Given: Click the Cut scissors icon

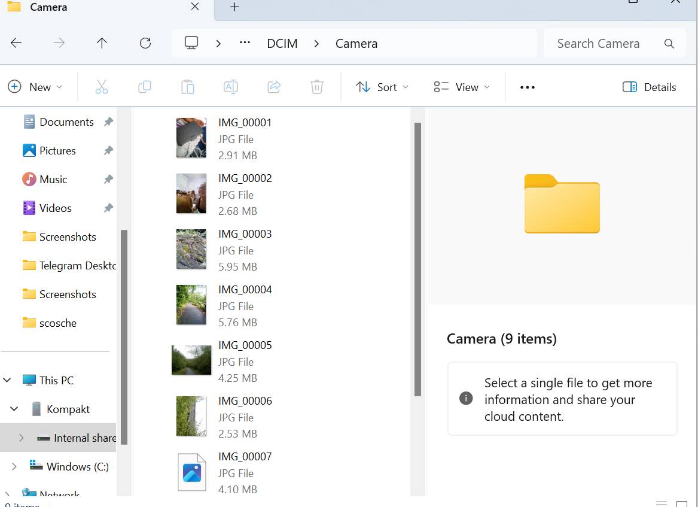Looking at the screenshot, I should [102, 87].
